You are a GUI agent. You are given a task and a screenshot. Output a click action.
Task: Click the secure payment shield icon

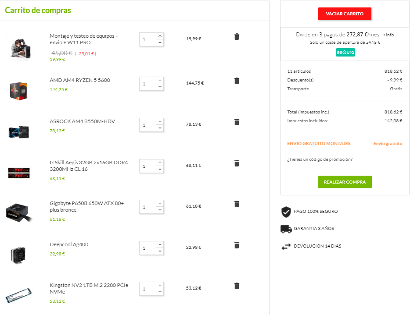coord(286,212)
